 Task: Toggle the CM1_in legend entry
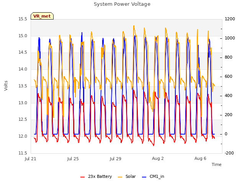(153, 176)
